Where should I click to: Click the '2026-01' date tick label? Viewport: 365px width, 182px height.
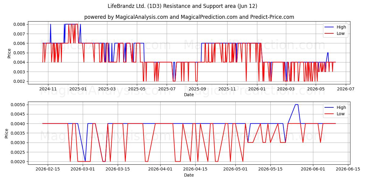click(x=257, y=89)
